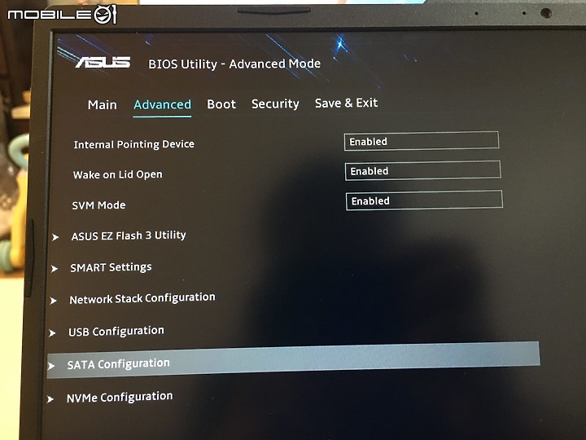
Task: Open ASUS EZ Flash 3 Utility
Action: point(129,235)
